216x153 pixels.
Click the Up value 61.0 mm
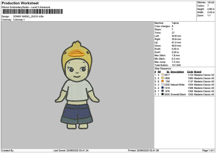(176, 43)
